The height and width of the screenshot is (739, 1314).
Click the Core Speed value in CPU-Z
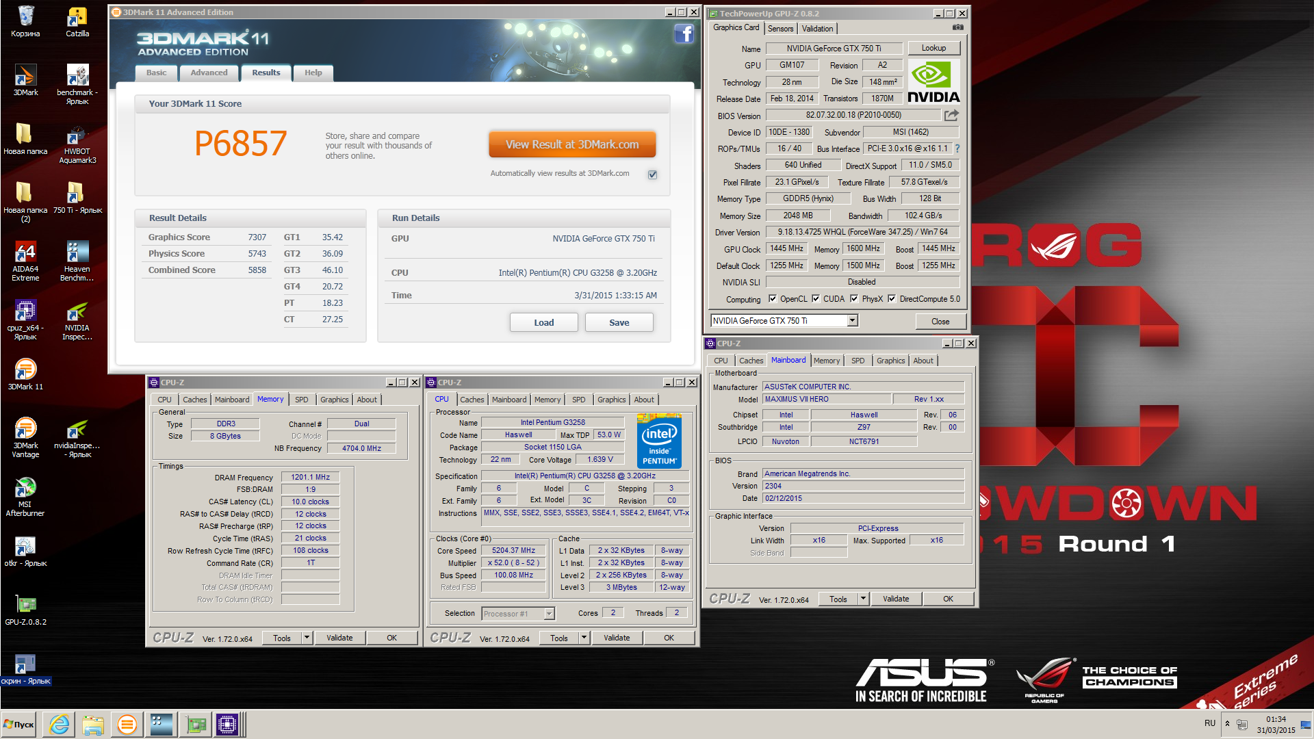[x=513, y=550]
